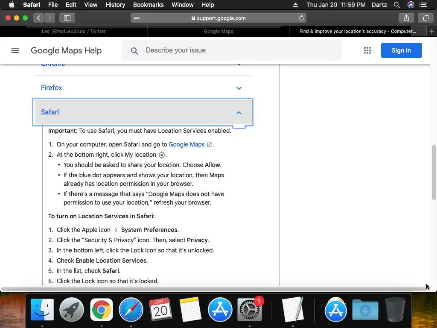Open Siri from the menu bar
Viewport: 437px width, 328px height.
[411, 5]
